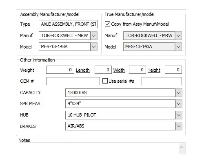The height and width of the screenshot is (163, 204).
Task: Click the Length link
Action: (x=83, y=70)
